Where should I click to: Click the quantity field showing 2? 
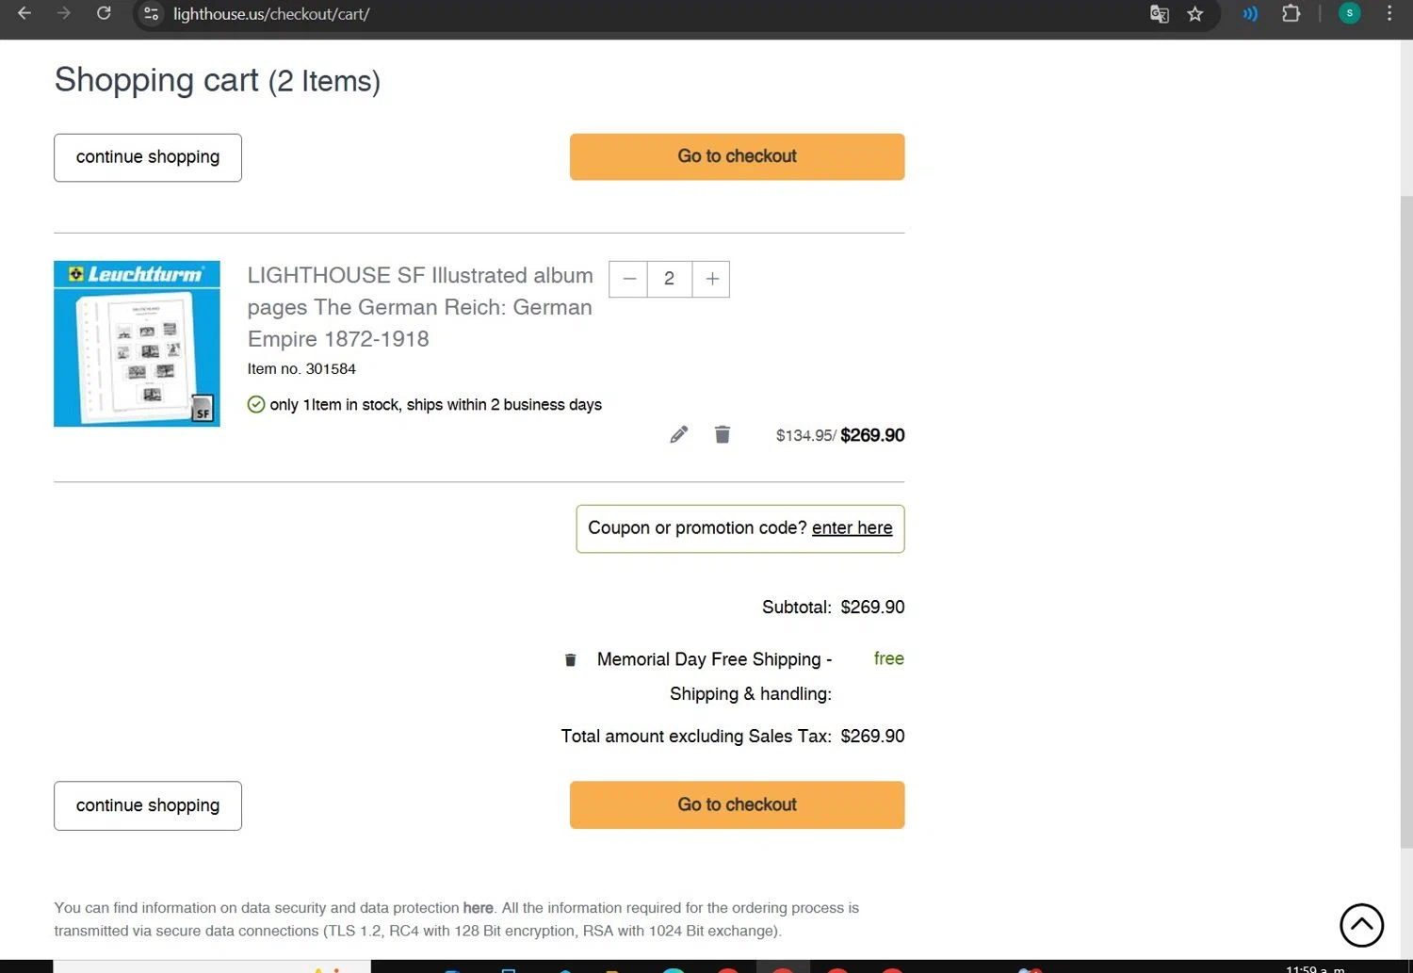click(x=670, y=279)
